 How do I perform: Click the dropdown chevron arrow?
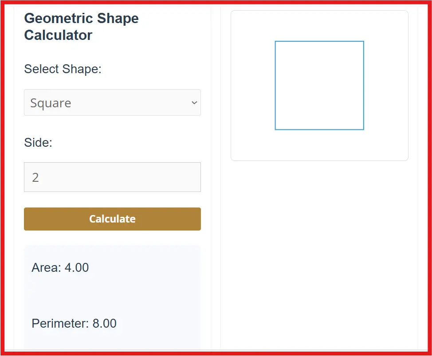pos(194,102)
